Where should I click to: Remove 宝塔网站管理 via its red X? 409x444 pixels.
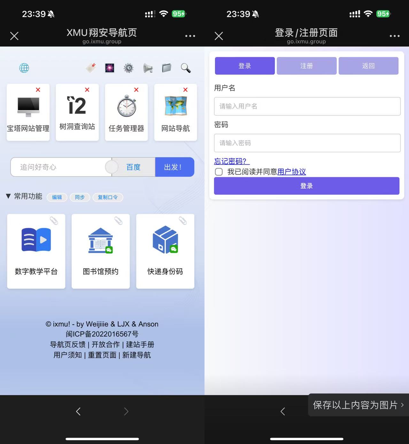[38, 90]
